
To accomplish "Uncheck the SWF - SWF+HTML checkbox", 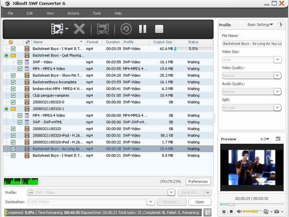I will tap(20, 122).
